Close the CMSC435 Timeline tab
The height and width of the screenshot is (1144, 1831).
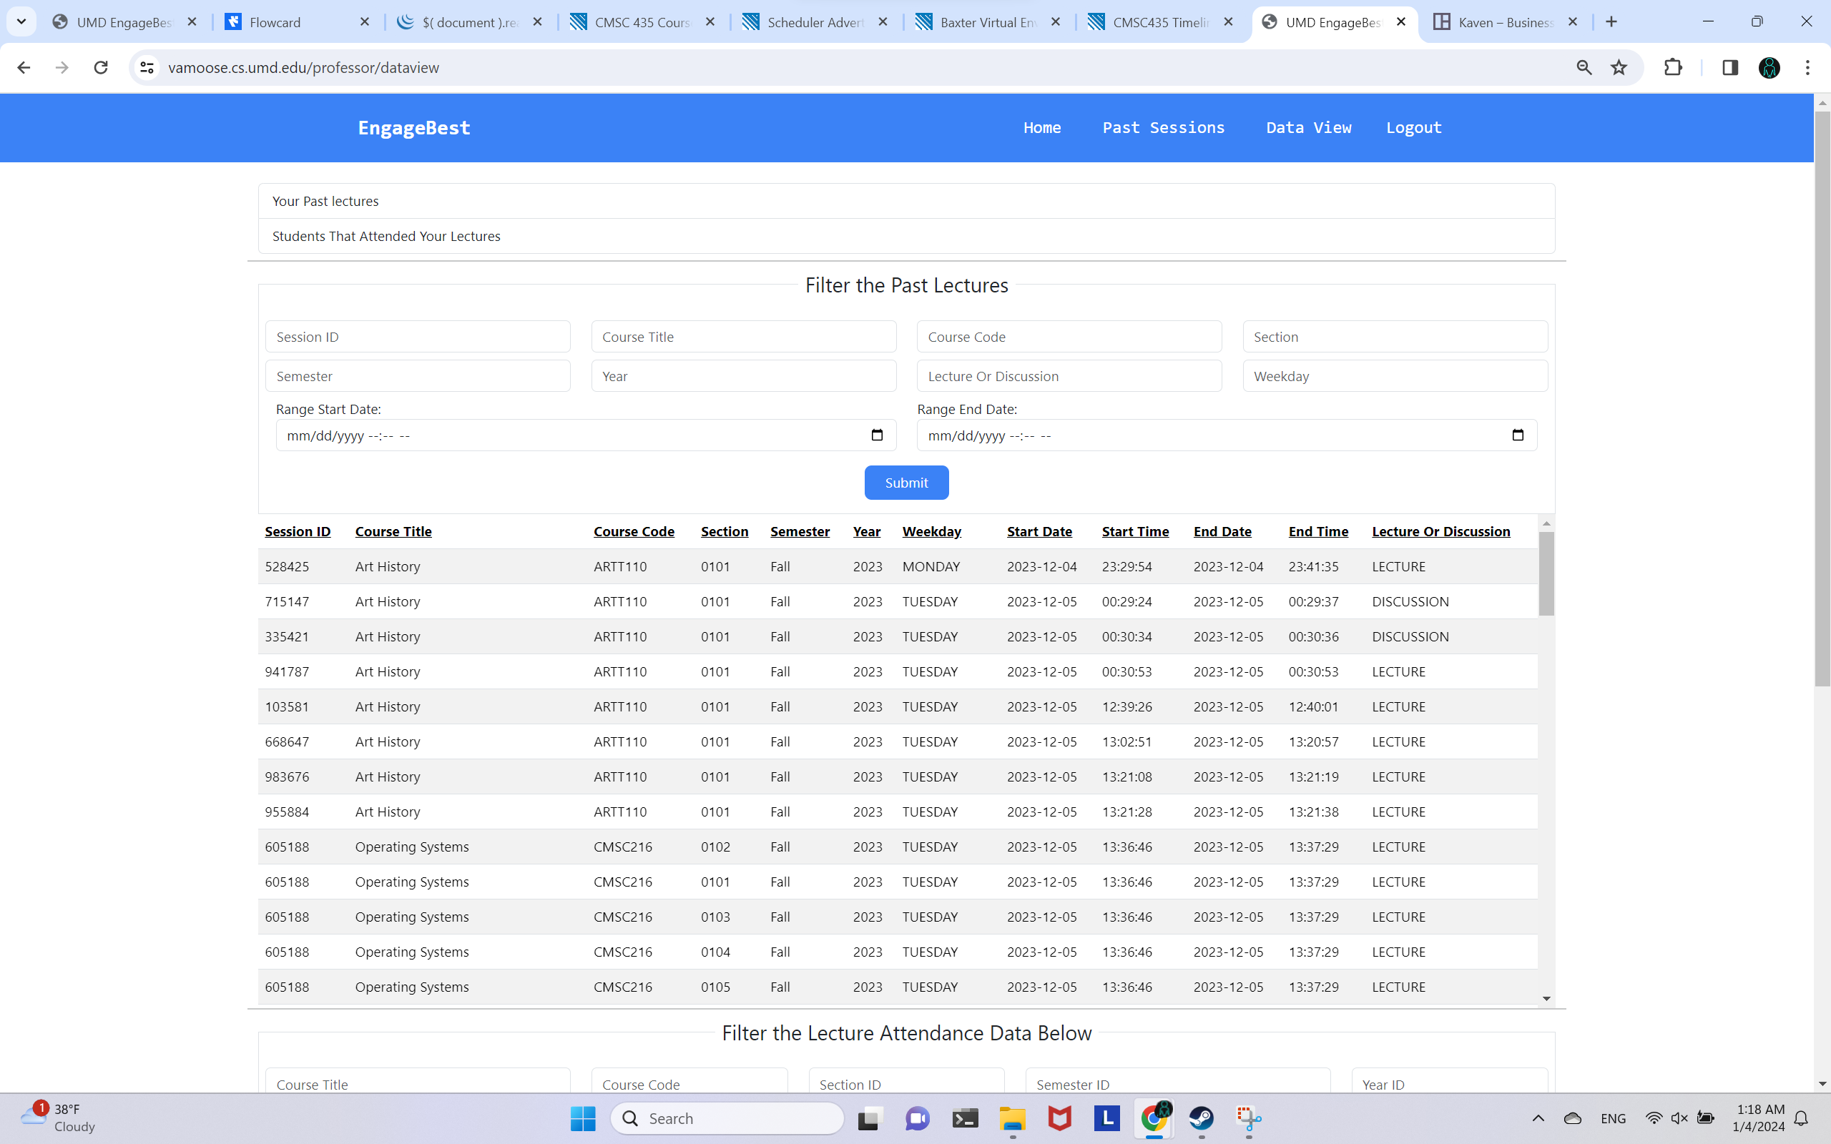pyautogui.click(x=1228, y=22)
